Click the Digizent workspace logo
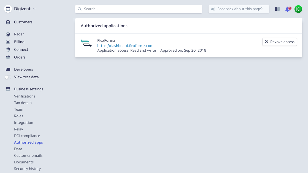The image size is (308, 173). click(7, 9)
